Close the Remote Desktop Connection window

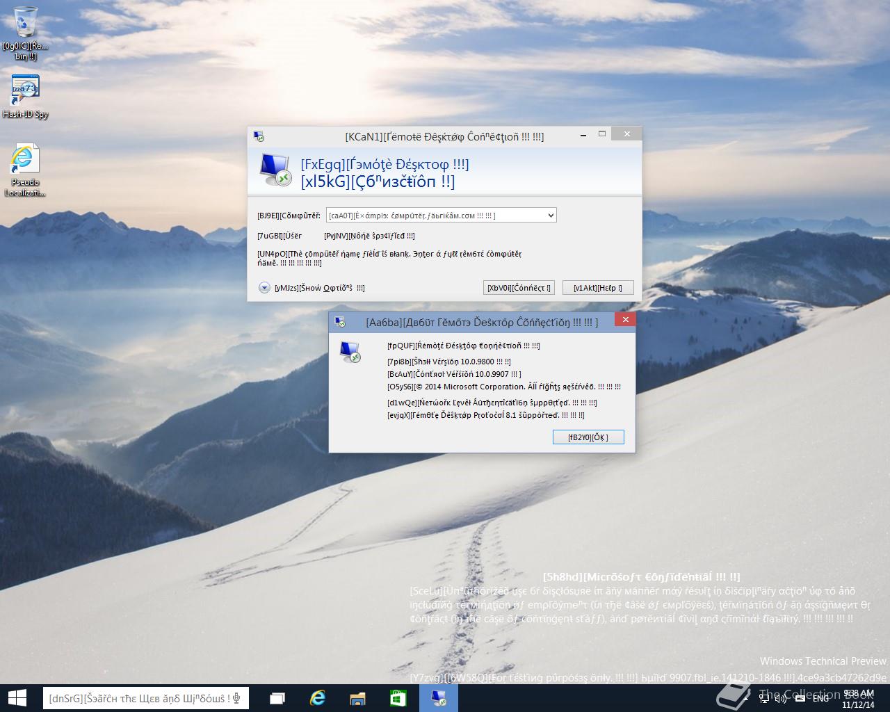[627, 133]
